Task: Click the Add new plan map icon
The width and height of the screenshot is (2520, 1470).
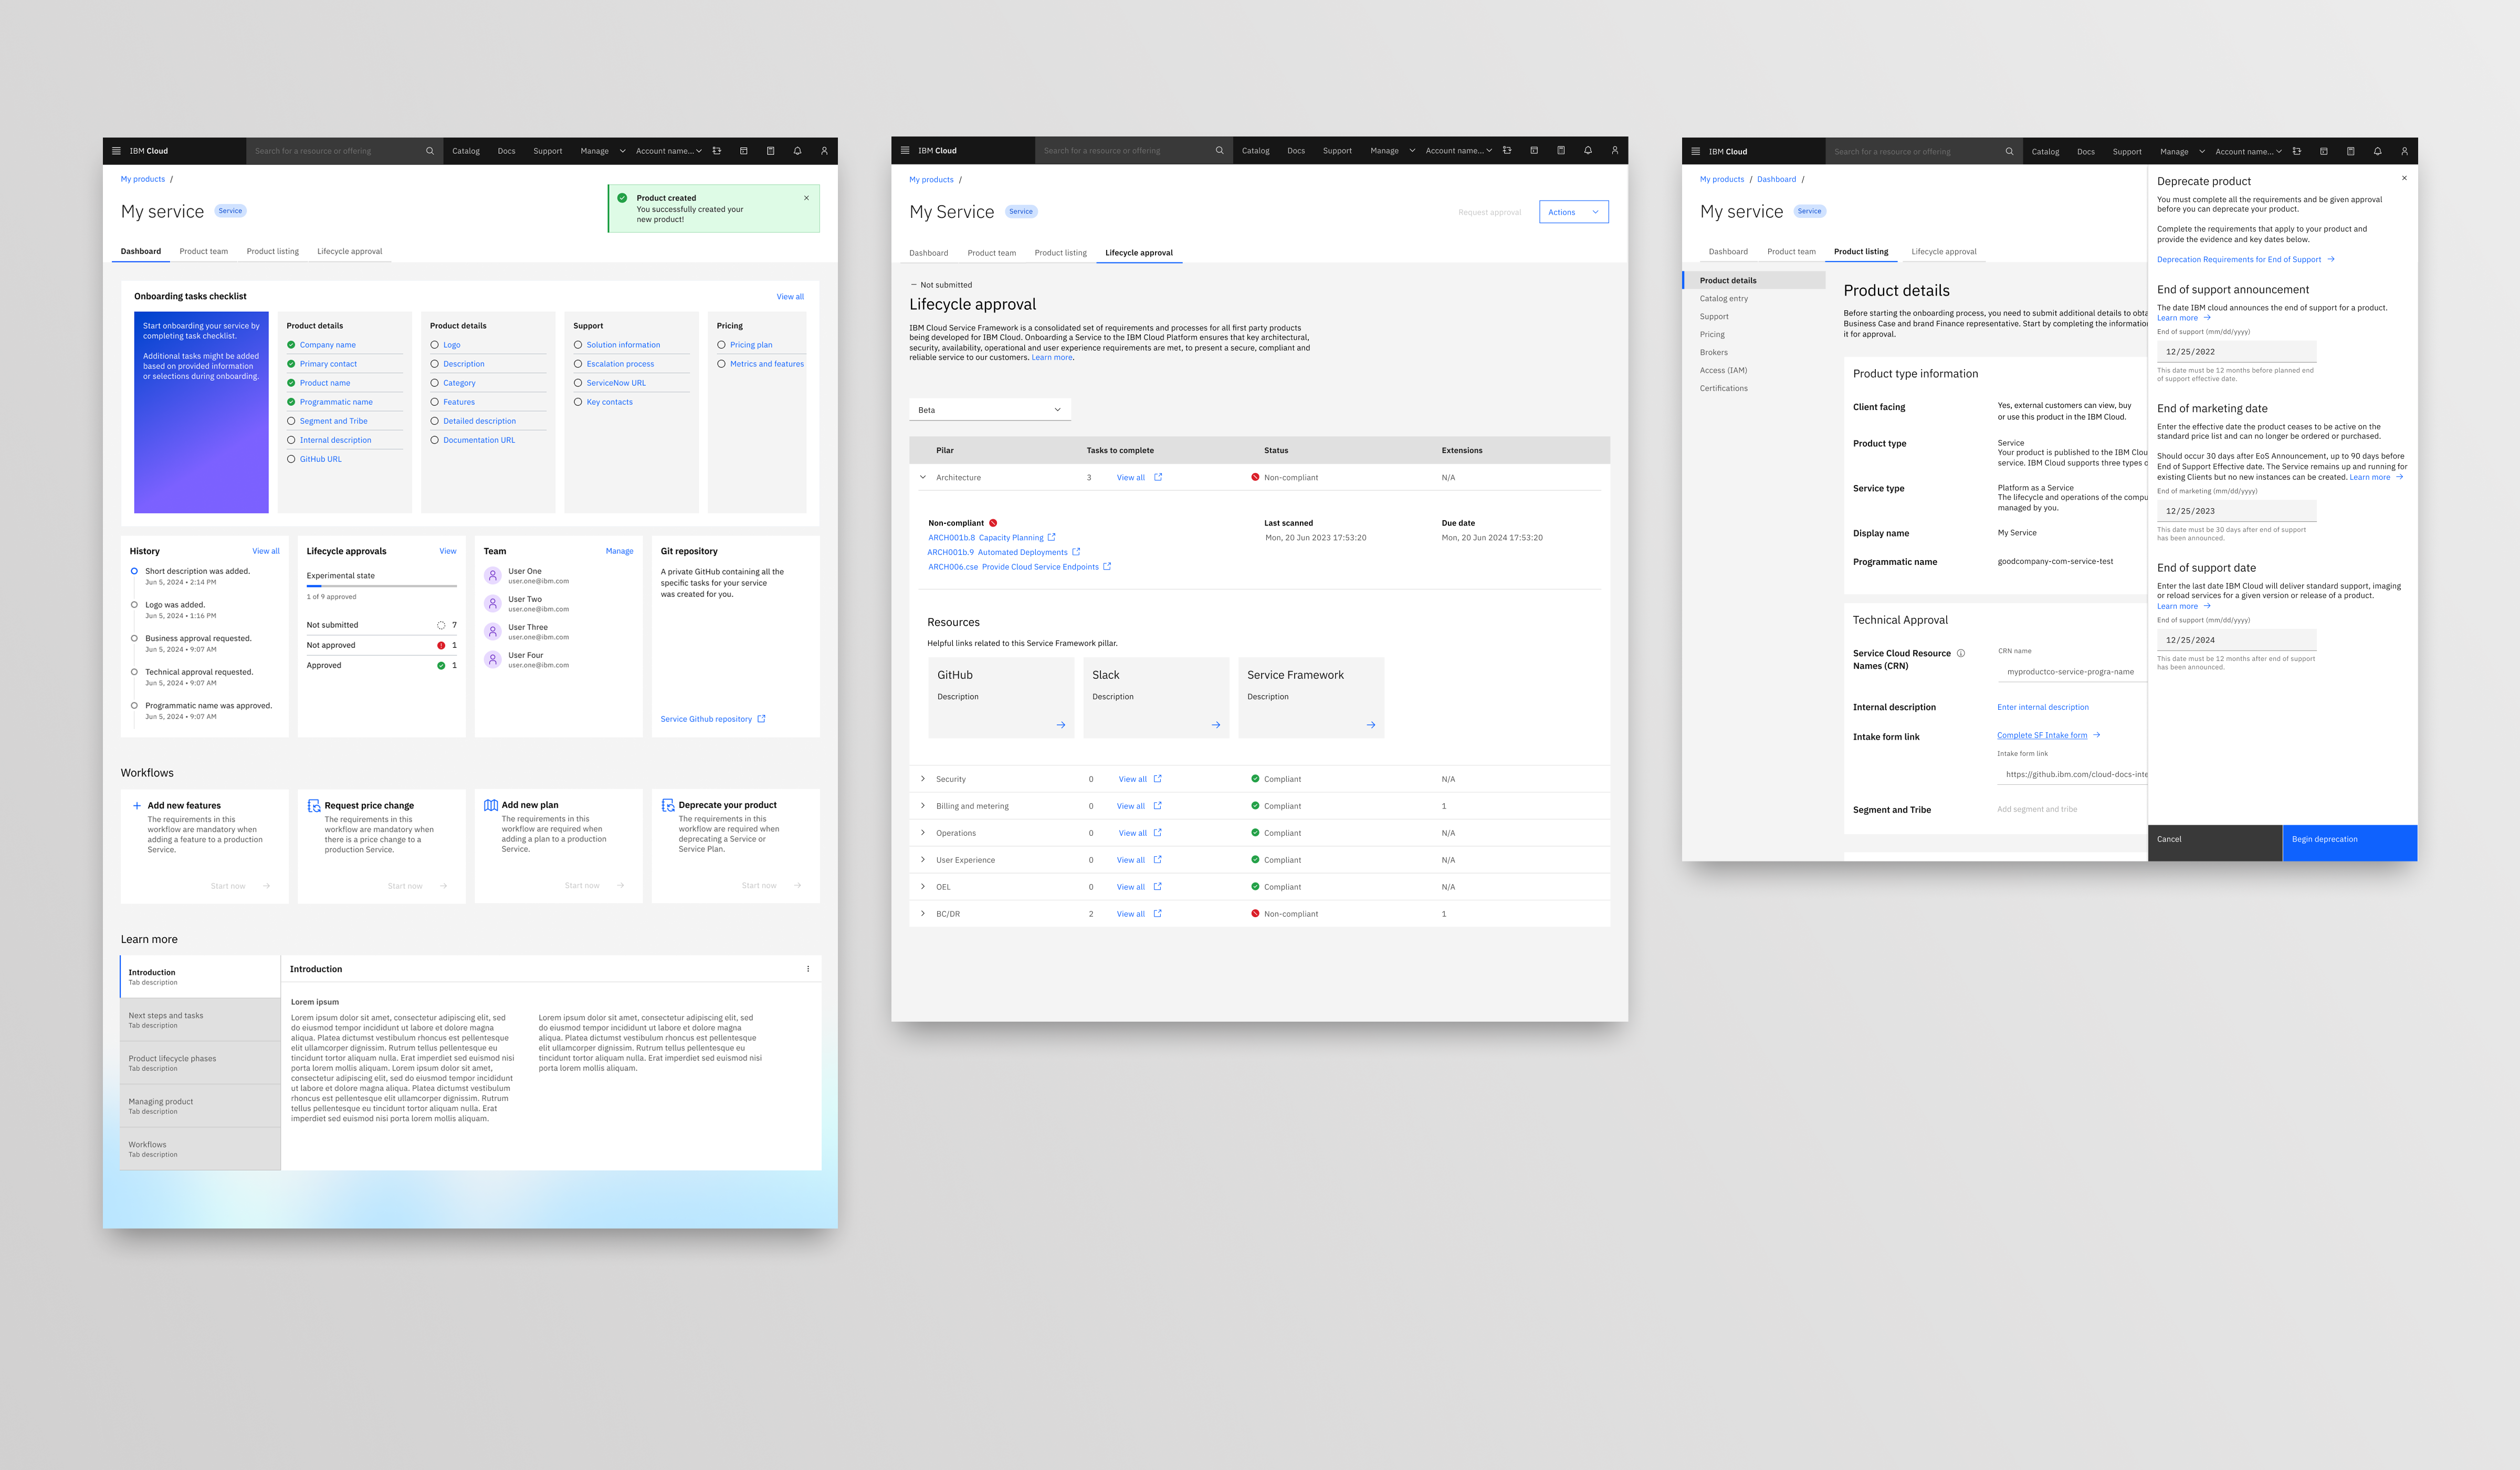Action: (x=491, y=805)
